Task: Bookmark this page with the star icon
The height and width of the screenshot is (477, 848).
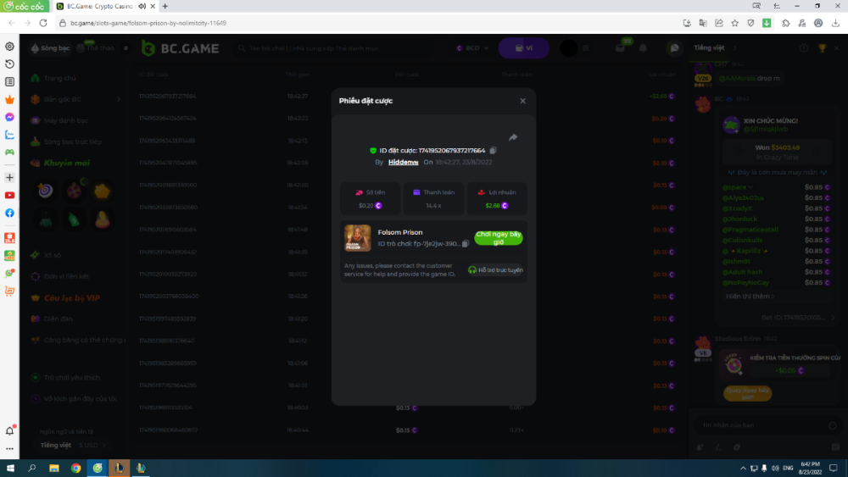Action: pos(734,23)
